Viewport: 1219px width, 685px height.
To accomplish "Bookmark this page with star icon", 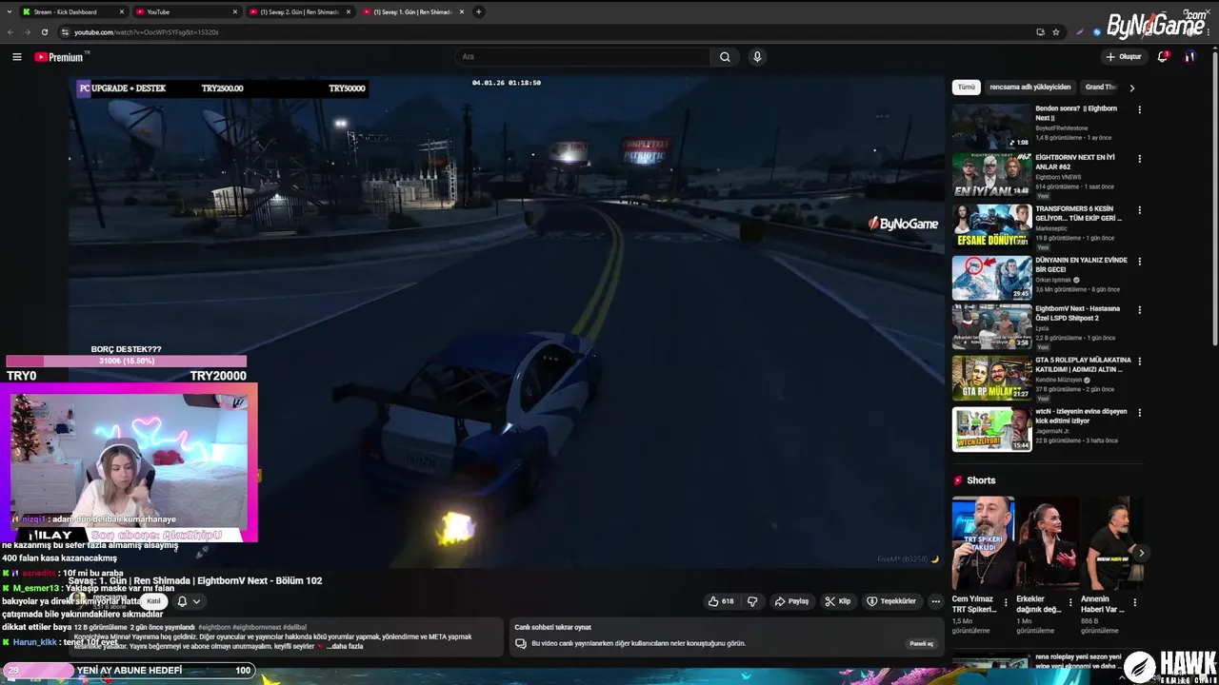I will point(1056,32).
